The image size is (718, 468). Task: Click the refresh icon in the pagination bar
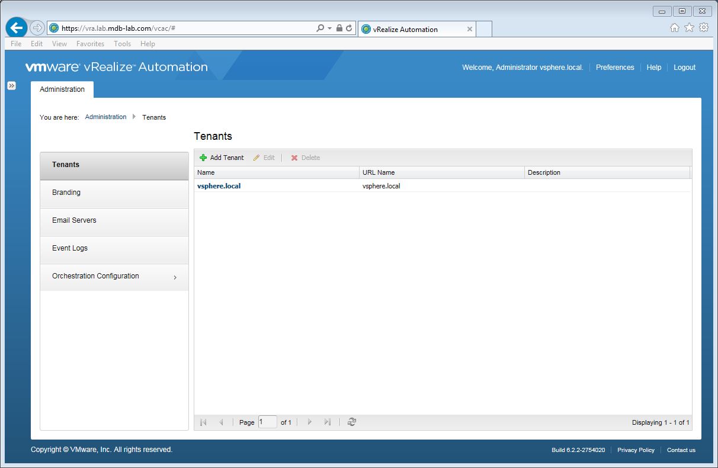(352, 422)
